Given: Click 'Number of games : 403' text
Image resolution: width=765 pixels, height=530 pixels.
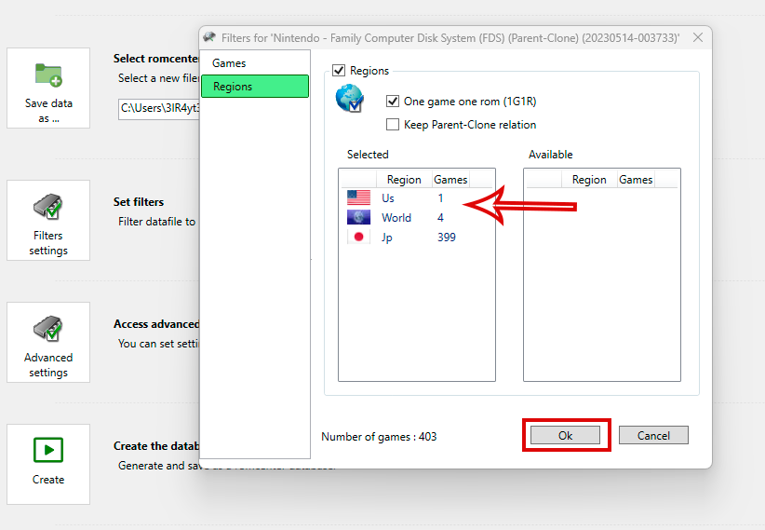Looking at the screenshot, I should click(x=379, y=437).
